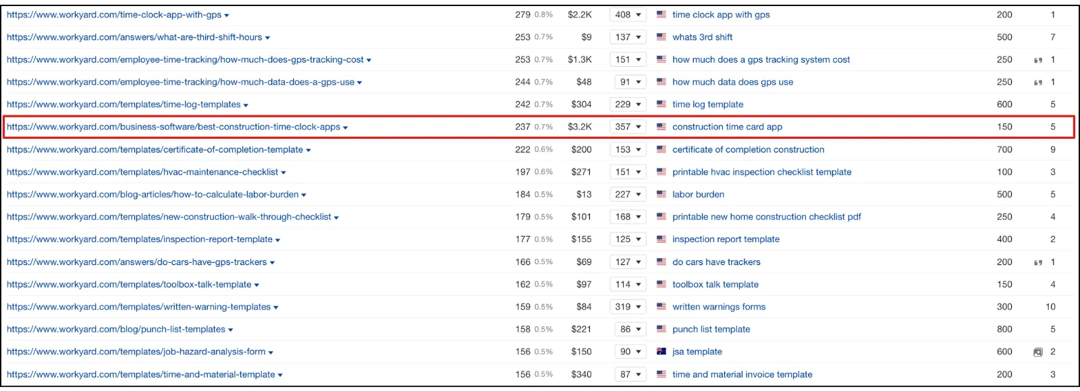Click the Australia flag beside jsa template
This screenshot has width=1080, height=391.
(x=661, y=351)
